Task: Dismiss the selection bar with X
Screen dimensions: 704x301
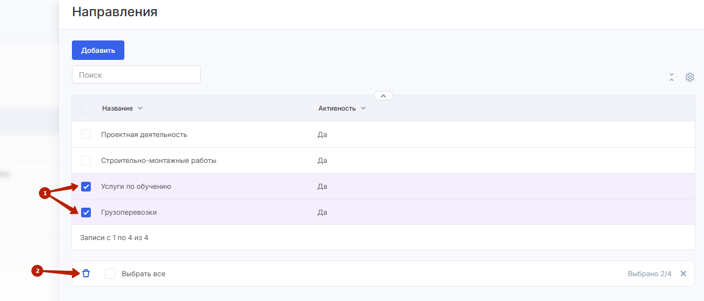Action: [x=683, y=273]
